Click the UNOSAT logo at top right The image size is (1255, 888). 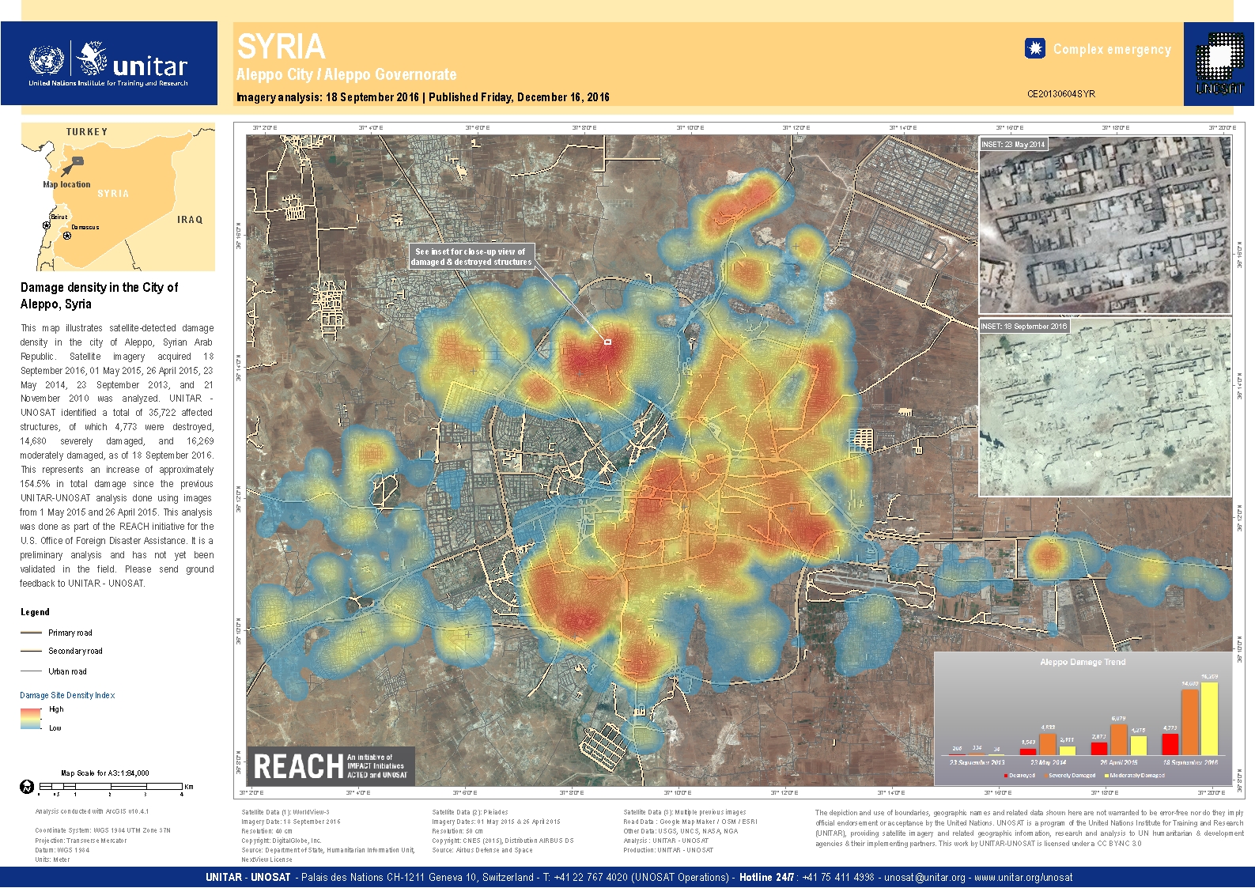click(1219, 63)
